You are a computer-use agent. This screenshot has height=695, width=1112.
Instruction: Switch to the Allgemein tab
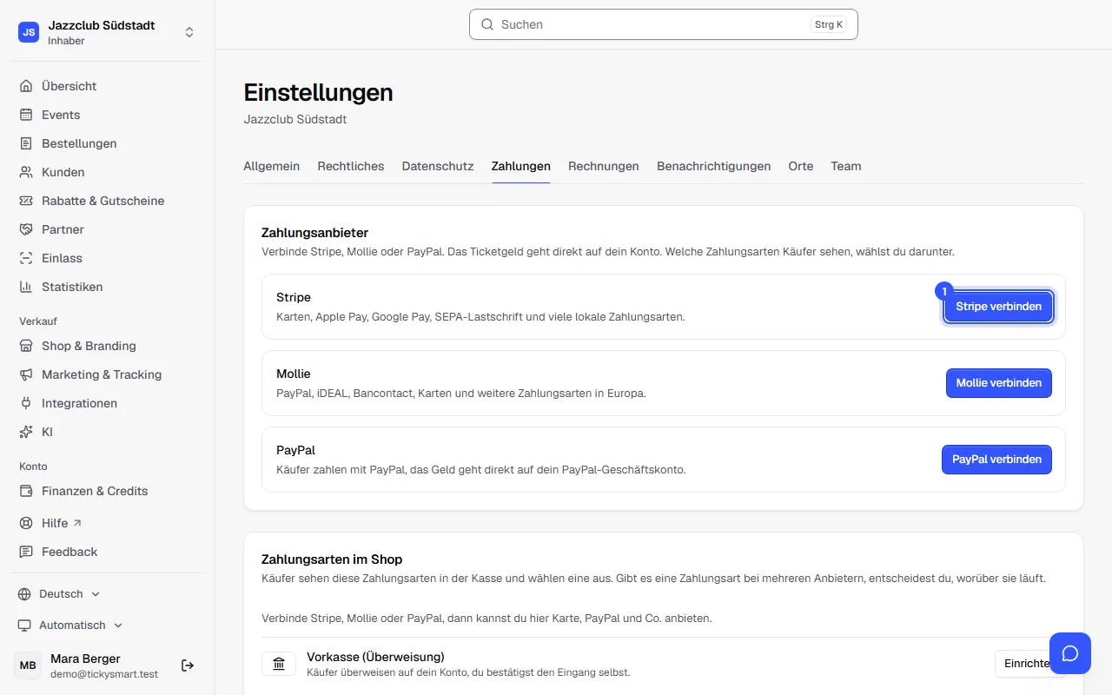point(272,166)
